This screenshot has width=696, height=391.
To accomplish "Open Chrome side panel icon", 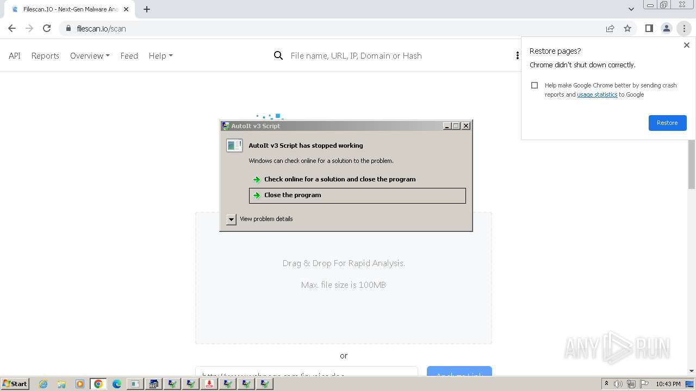I will (649, 28).
